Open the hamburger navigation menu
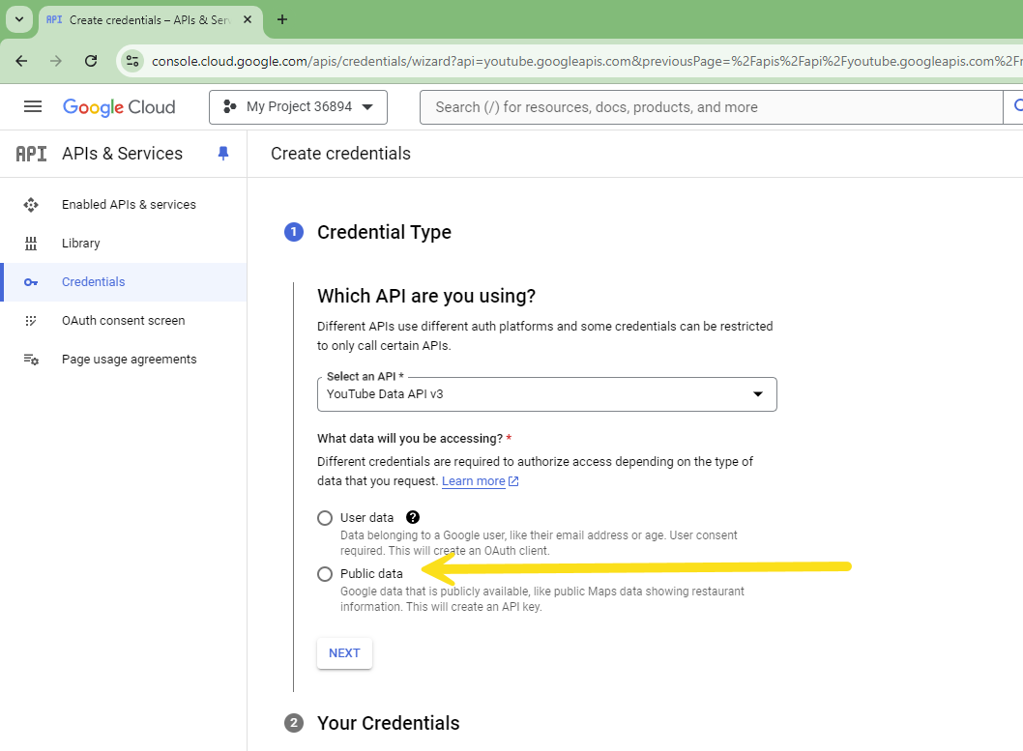Viewport: 1023px width, 751px height. [33, 107]
